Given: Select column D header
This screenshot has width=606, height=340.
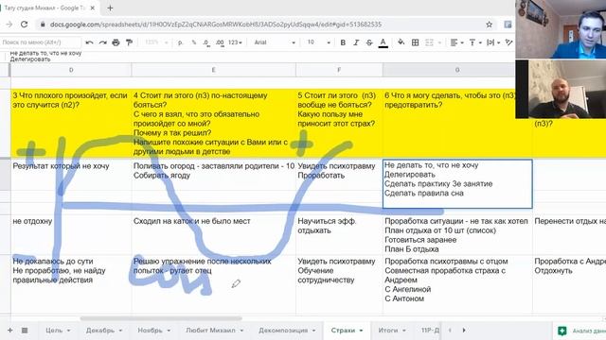Looking at the screenshot, I should click(71, 70).
